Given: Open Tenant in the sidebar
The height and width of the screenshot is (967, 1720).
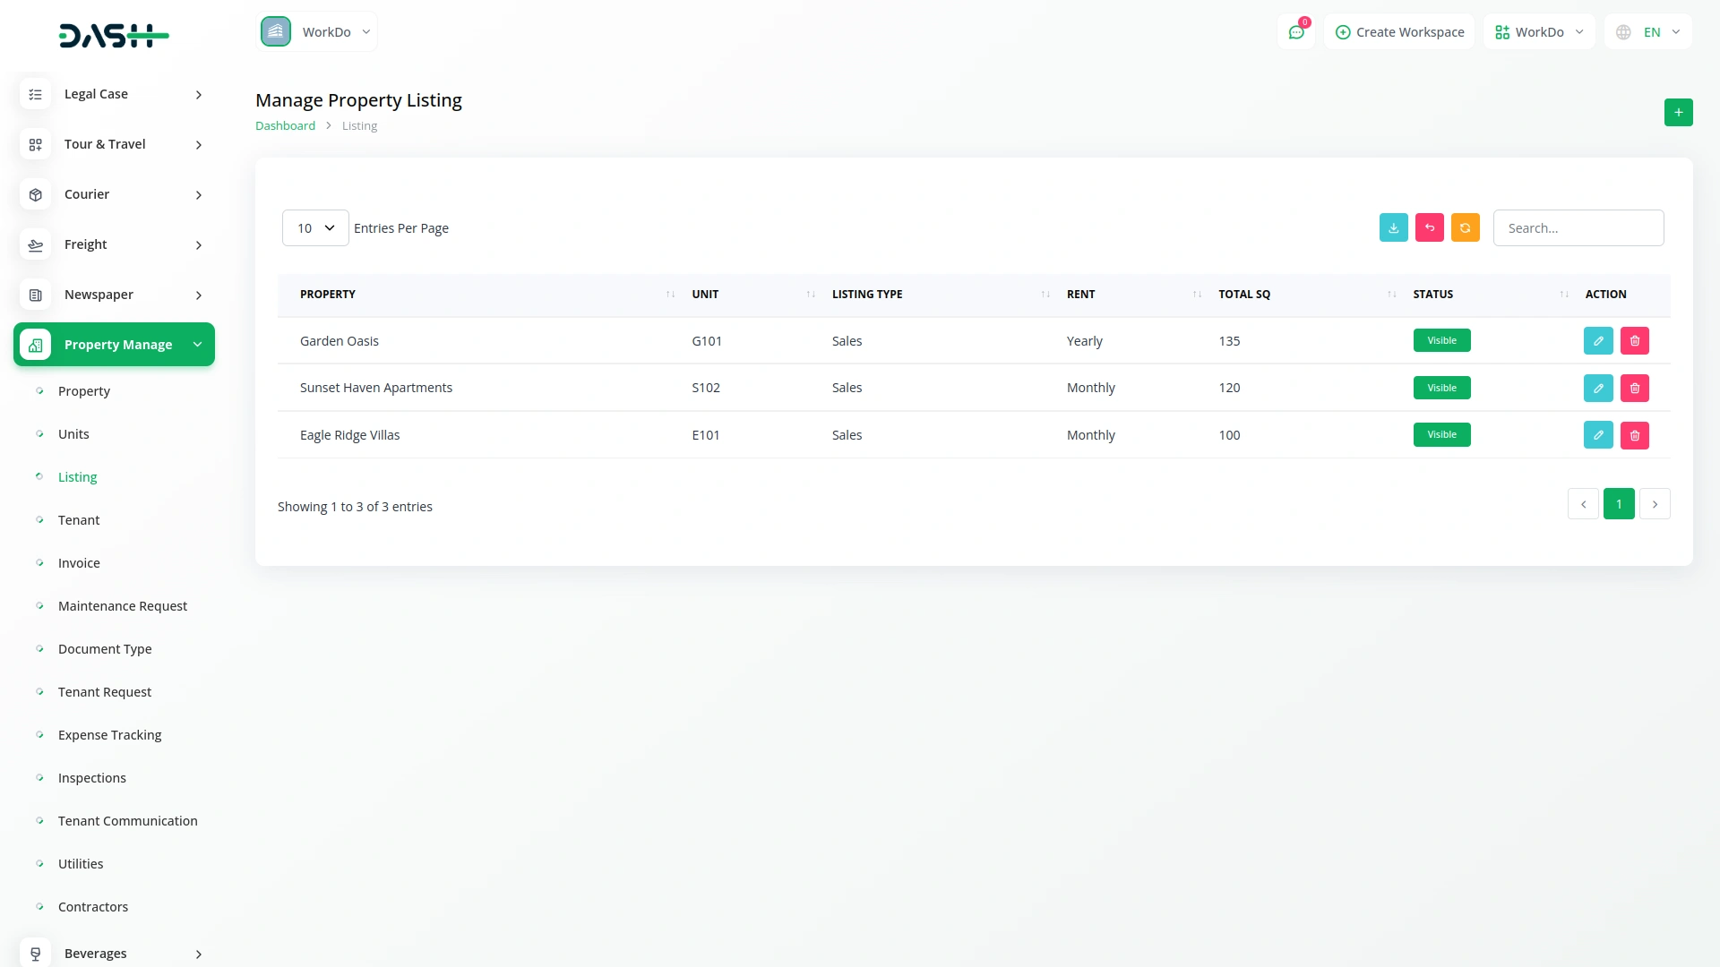Looking at the screenshot, I should click(79, 520).
